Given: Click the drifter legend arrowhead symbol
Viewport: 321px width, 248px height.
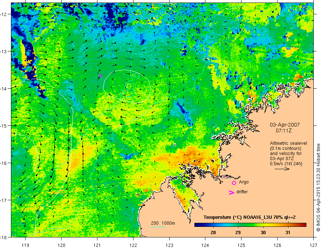Looking at the screenshot, I should [x=232, y=193].
